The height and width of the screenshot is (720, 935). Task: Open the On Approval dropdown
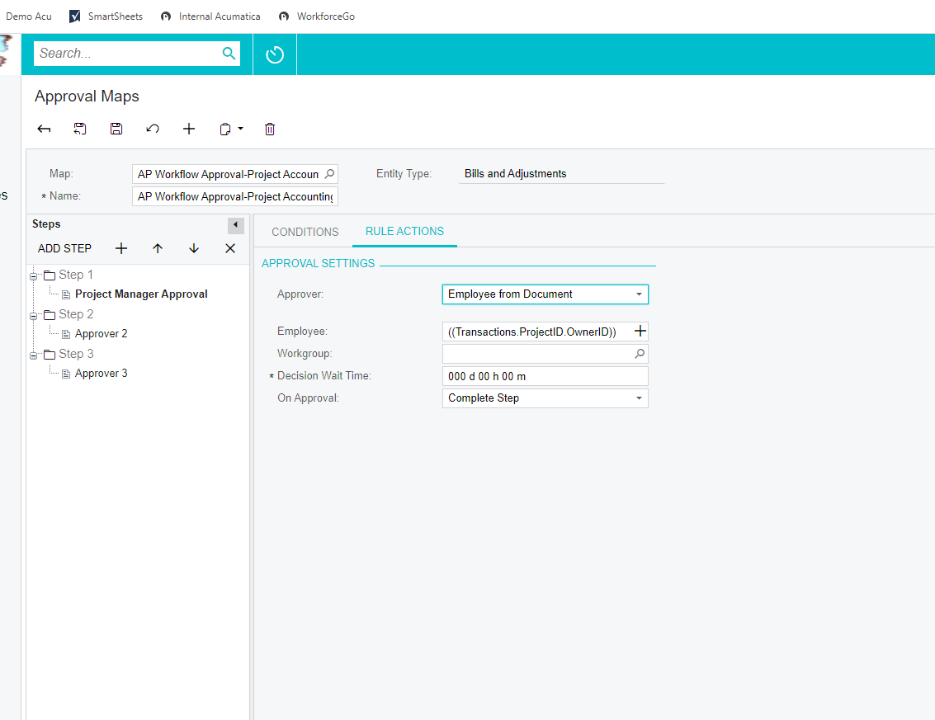(x=639, y=398)
